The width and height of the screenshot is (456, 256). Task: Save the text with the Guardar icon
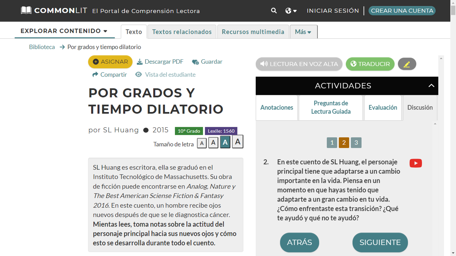[x=195, y=62]
